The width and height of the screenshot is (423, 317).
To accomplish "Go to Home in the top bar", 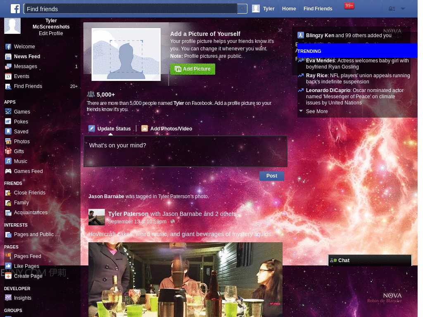I will tap(289, 9).
